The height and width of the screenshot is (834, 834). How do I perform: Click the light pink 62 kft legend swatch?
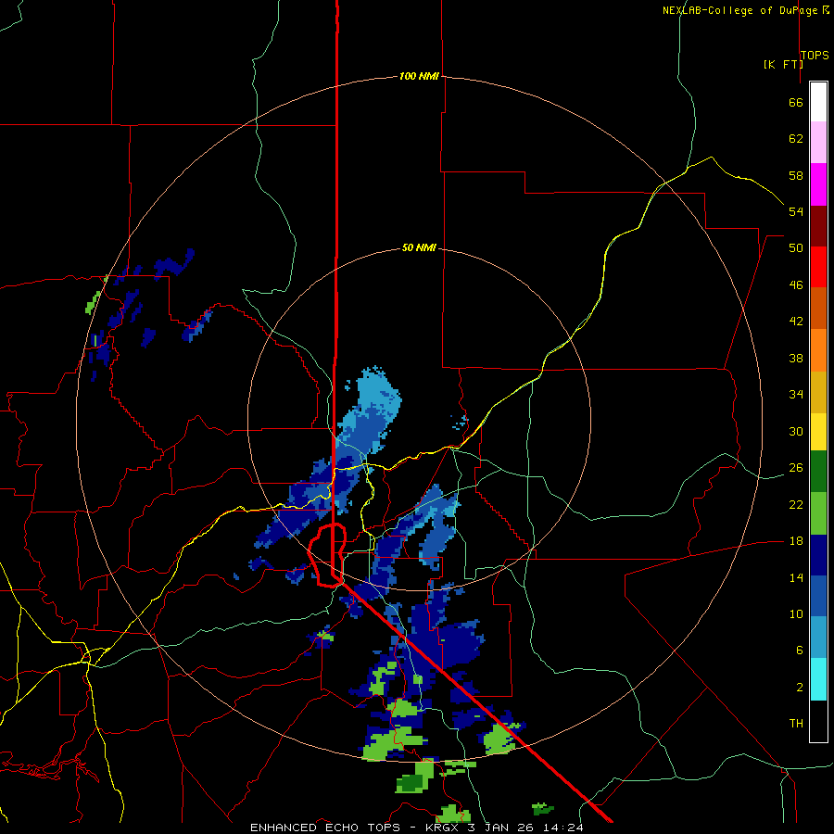(x=818, y=143)
